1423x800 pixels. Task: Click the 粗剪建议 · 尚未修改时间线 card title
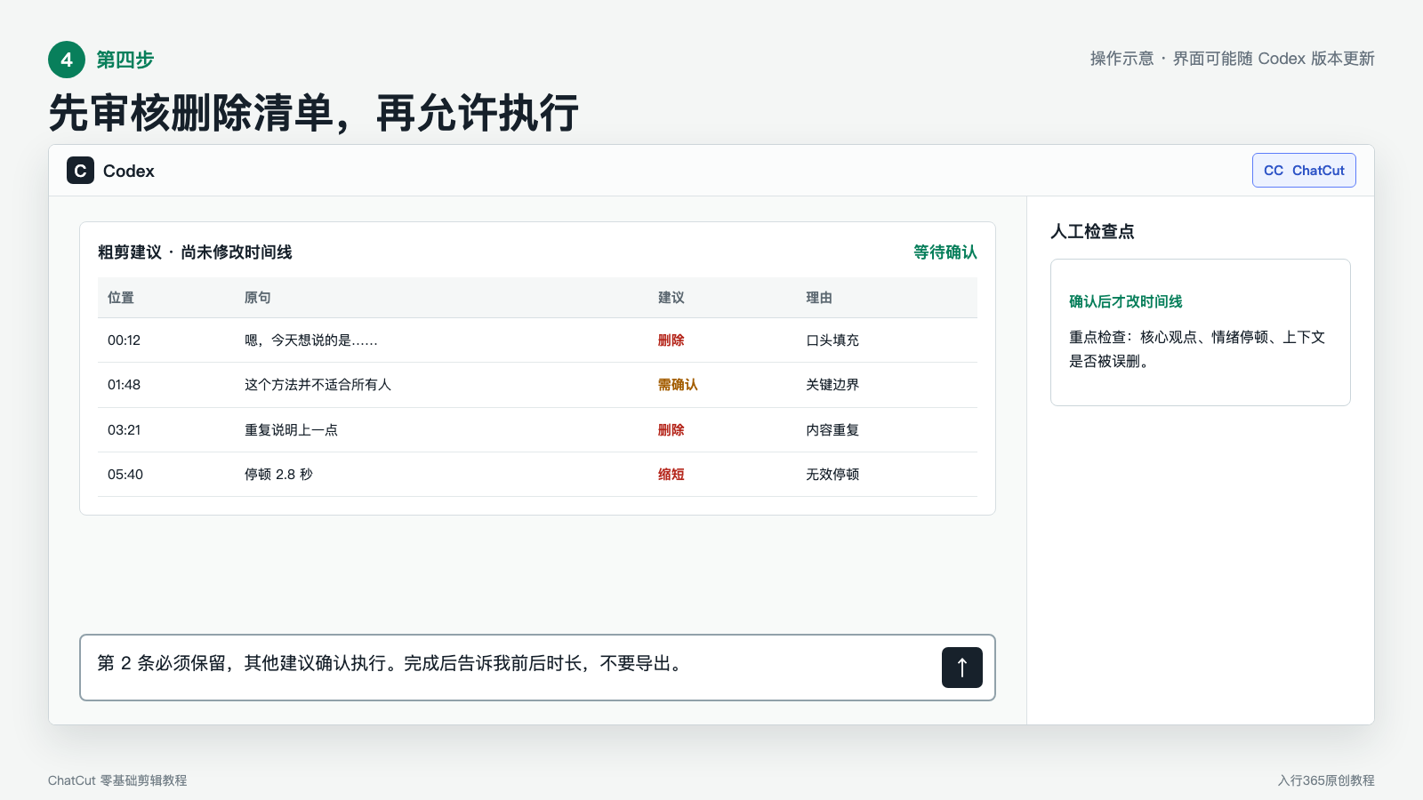point(195,252)
